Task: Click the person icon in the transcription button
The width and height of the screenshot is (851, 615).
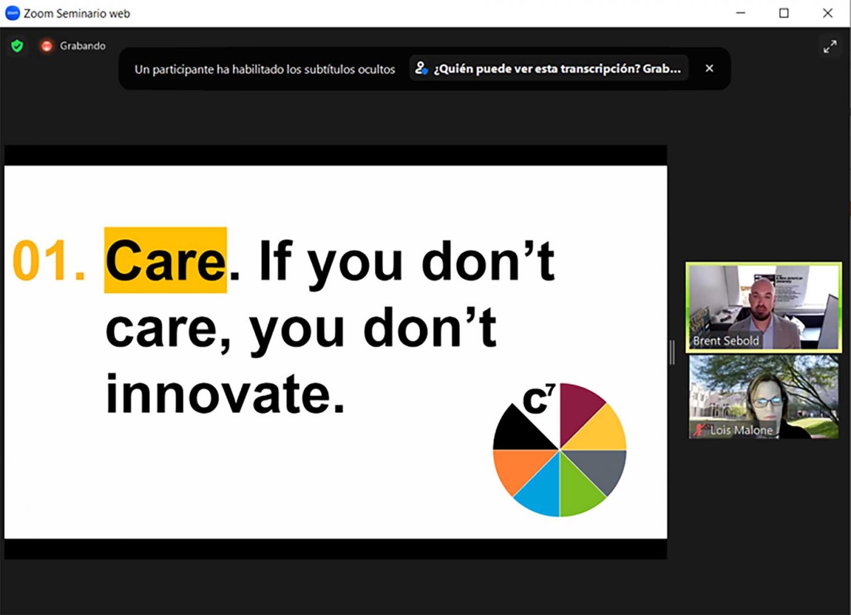Action: pos(421,69)
